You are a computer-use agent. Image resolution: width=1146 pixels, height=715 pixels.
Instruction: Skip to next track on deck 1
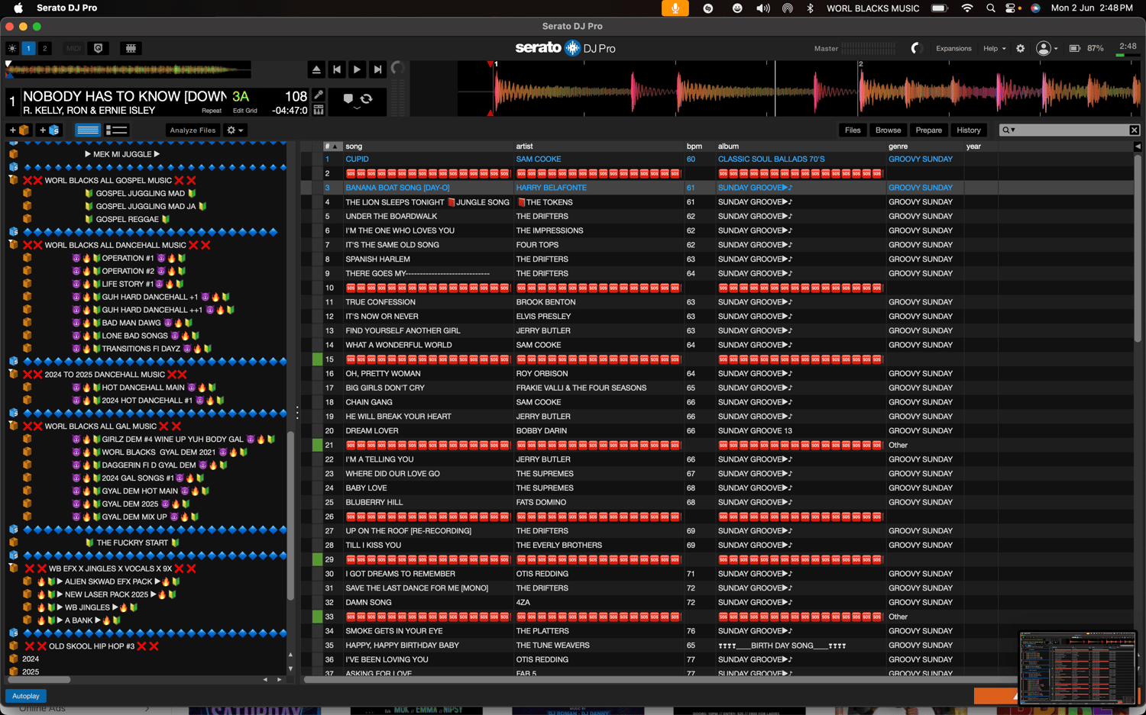[377, 69]
